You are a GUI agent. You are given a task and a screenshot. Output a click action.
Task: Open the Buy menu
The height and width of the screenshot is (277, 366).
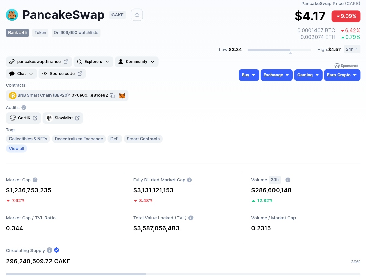(x=249, y=75)
